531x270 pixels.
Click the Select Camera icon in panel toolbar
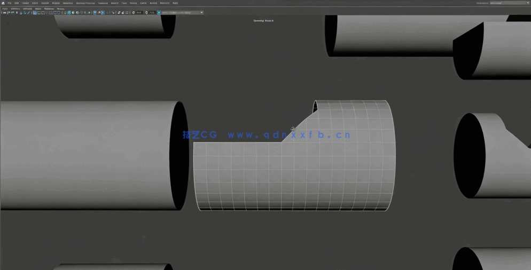5,13
